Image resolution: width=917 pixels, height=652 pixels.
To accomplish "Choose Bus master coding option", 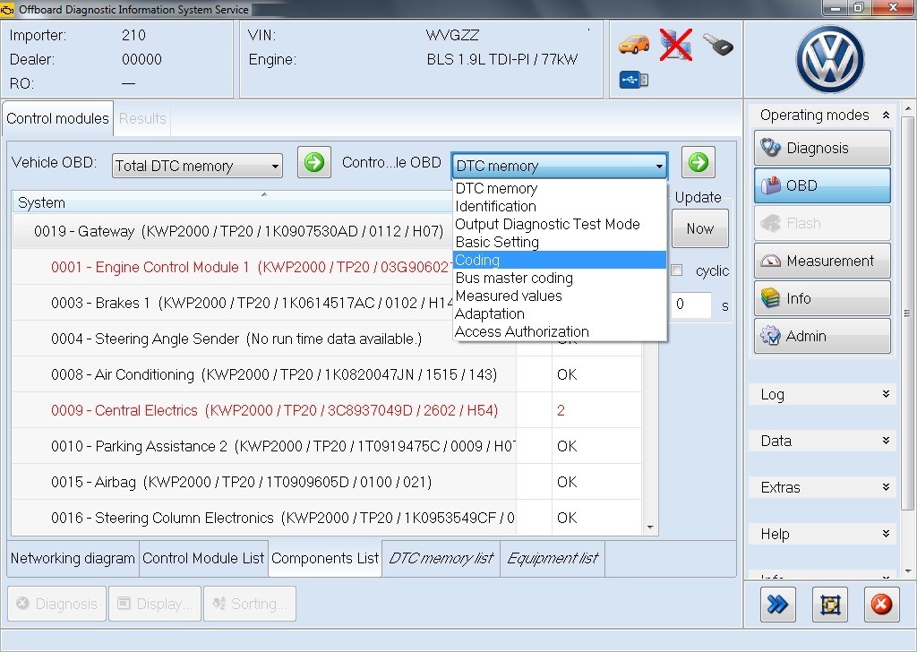I will point(560,279).
